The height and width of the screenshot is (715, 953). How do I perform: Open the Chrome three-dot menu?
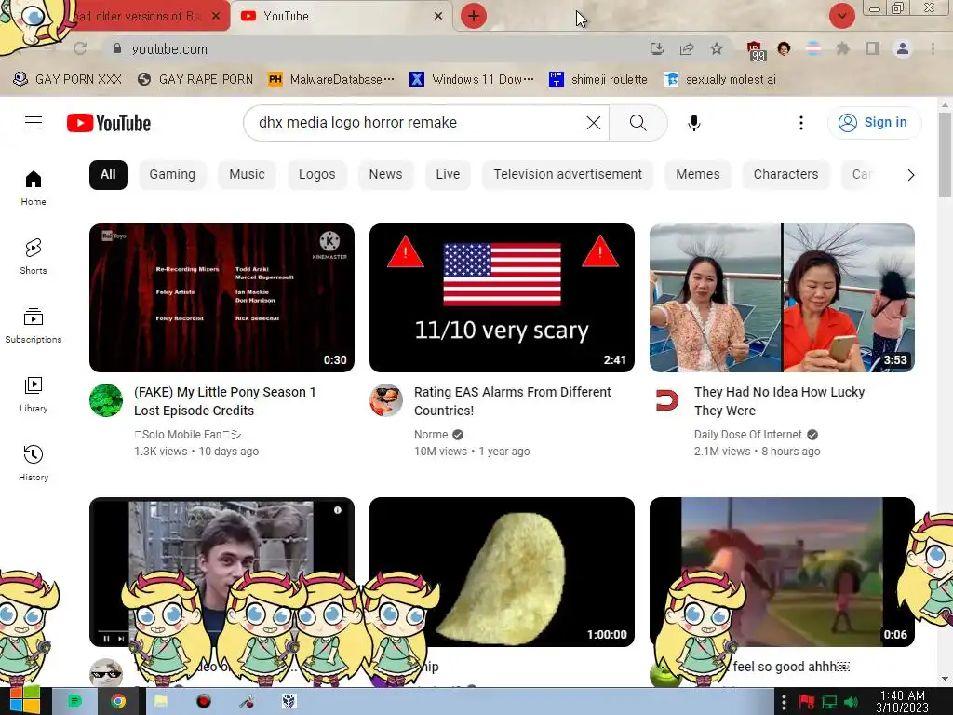933,48
